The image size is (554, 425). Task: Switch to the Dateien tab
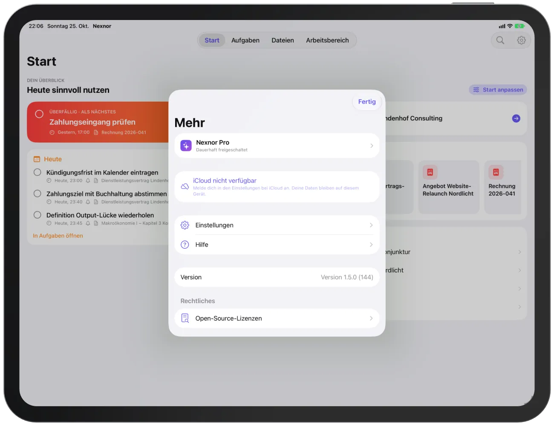[283, 40]
